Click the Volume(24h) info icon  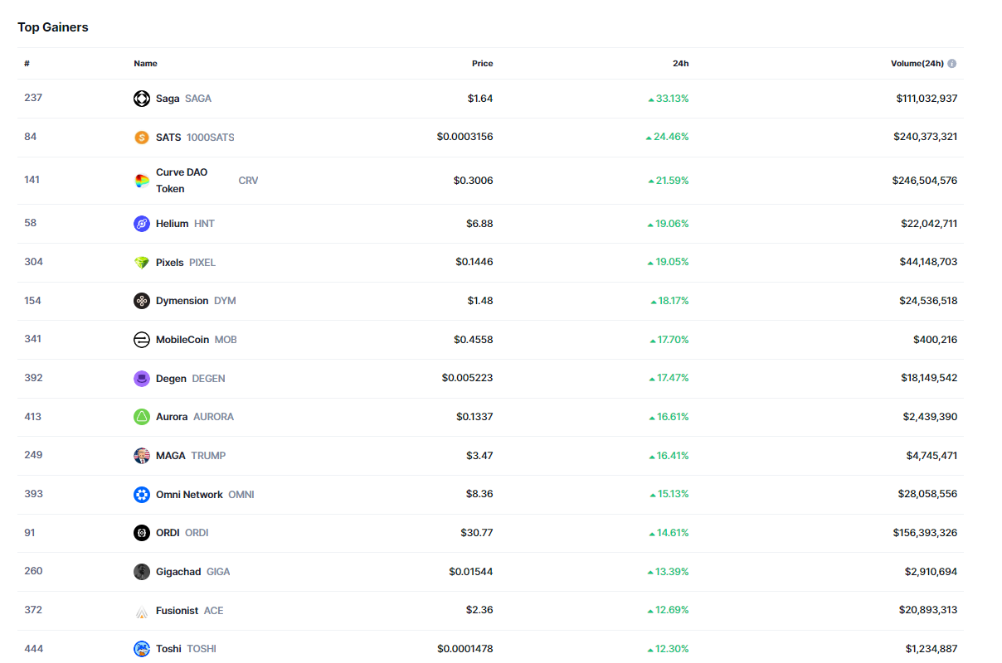click(951, 64)
